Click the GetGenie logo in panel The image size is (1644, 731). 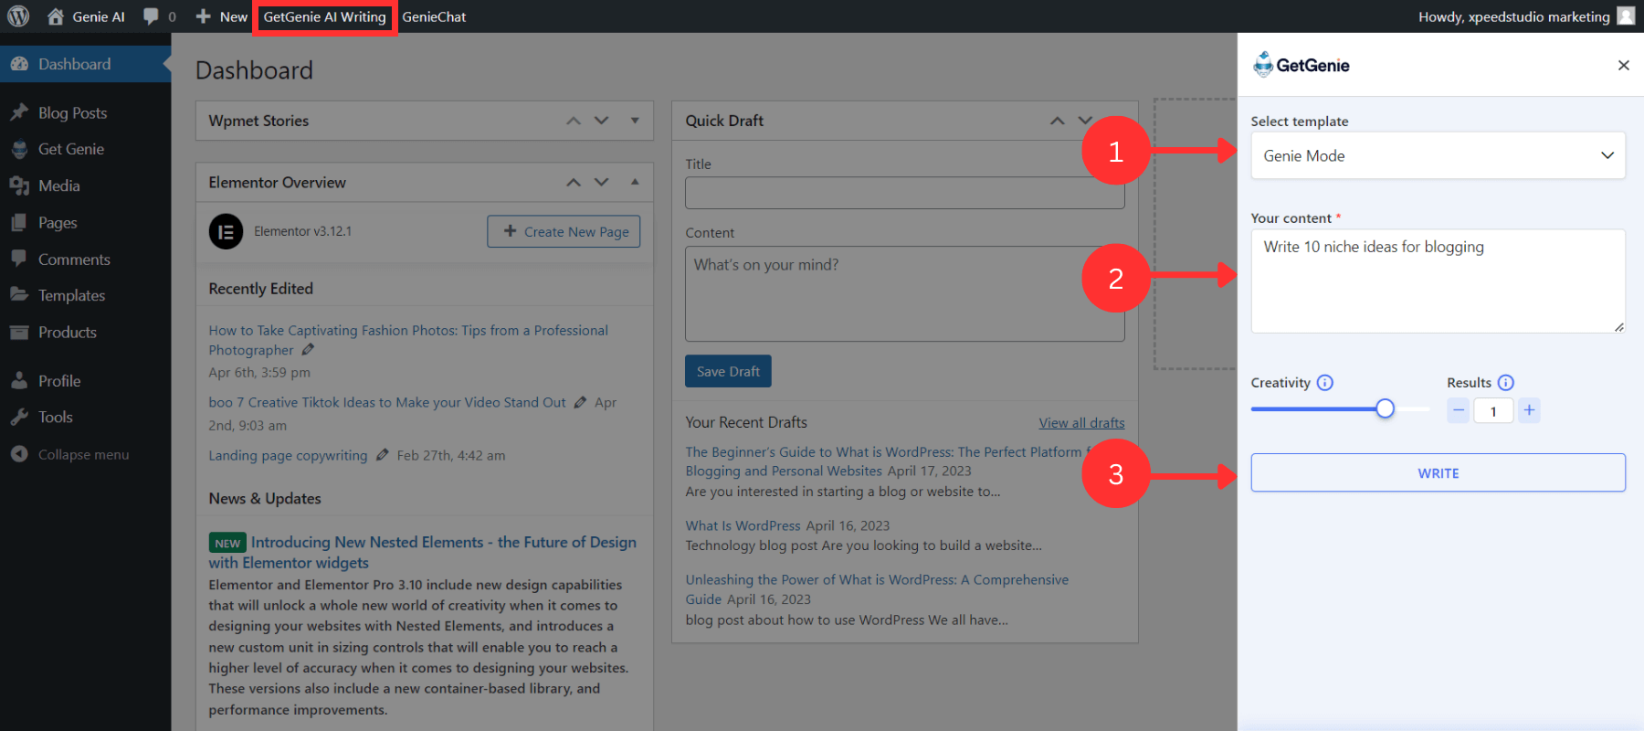pyautogui.click(x=1301, y=65)
